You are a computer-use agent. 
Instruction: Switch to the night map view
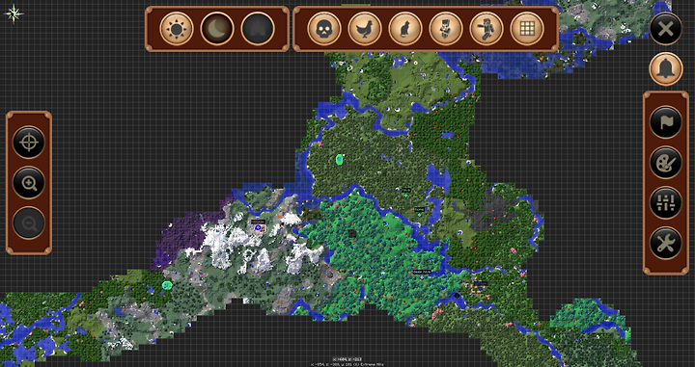tap(217, 29)
